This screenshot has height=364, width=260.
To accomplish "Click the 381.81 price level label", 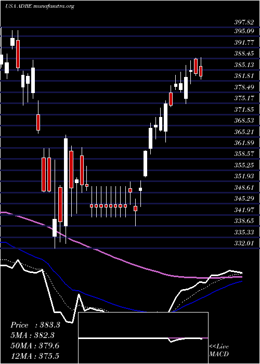I will pyautogui.click(x=243, y=76).
